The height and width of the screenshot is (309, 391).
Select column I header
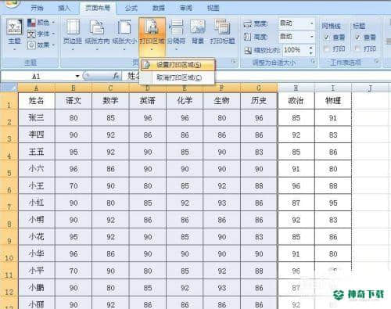[x=333, y=88]
